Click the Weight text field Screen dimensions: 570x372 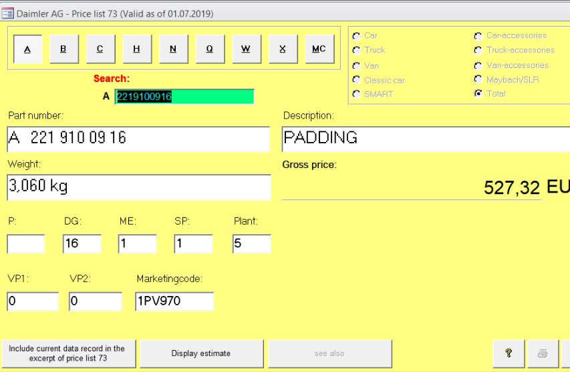tap(138, 187)
